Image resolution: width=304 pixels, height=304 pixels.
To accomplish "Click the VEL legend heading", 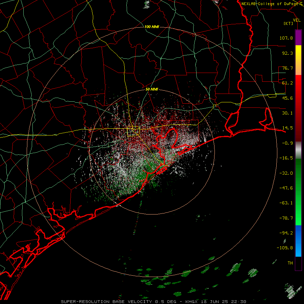I will pos(297,20).
